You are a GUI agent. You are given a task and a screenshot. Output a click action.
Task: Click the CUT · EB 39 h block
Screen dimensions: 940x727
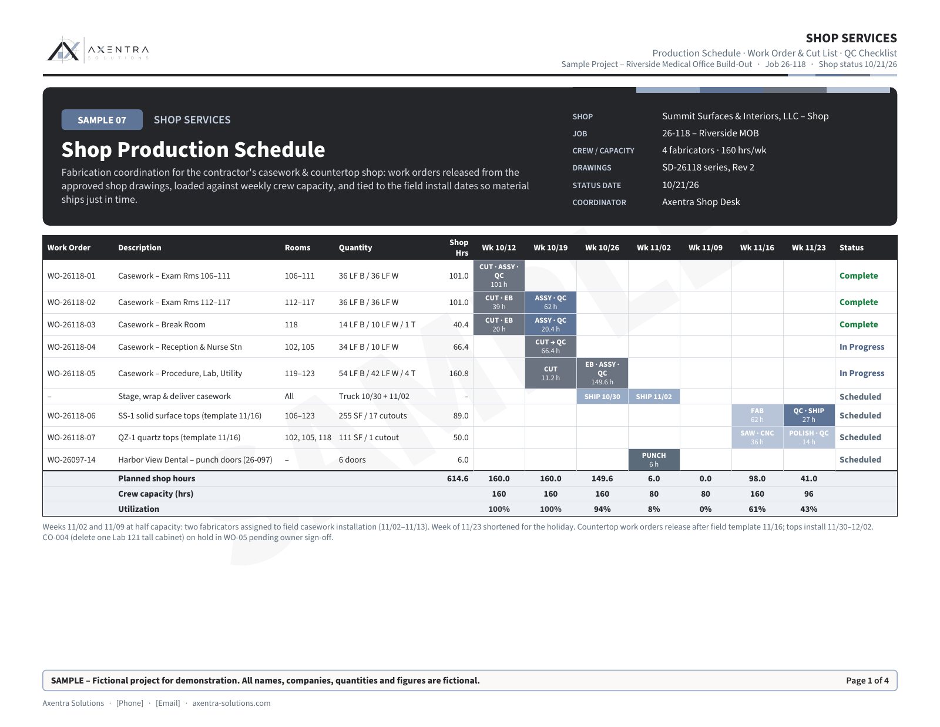pyautogui.click(x=499, y=302)
